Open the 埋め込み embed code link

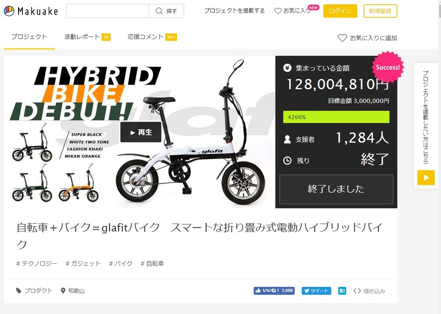point(369,291)
